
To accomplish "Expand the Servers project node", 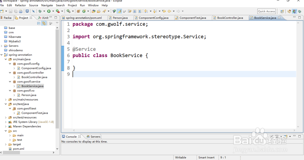I will click(x=2, y=46).
